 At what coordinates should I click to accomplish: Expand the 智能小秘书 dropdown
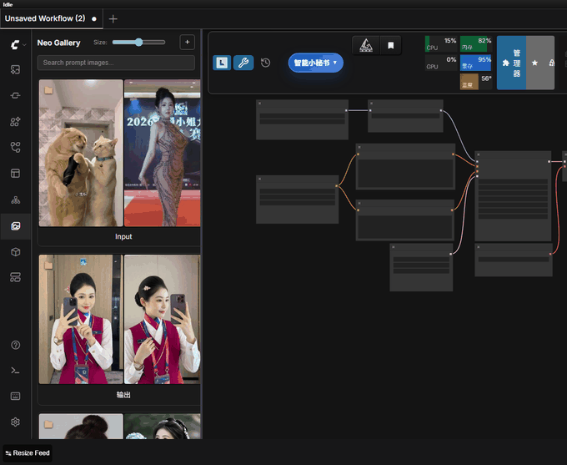[x=316, y=63]
